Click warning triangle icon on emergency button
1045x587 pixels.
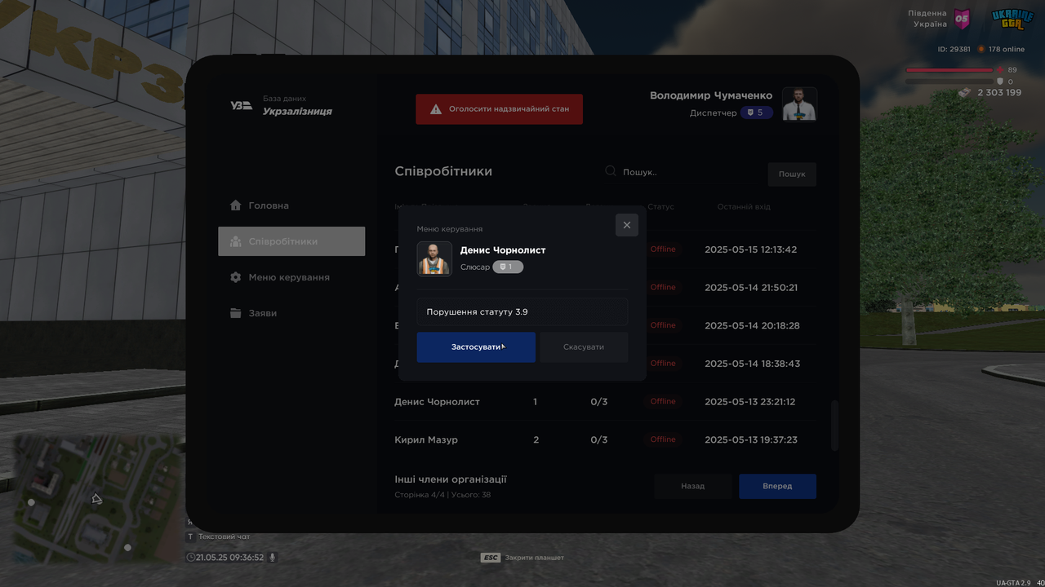coord(436,108)
